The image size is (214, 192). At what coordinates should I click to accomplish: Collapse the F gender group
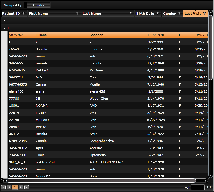(5, 28)
